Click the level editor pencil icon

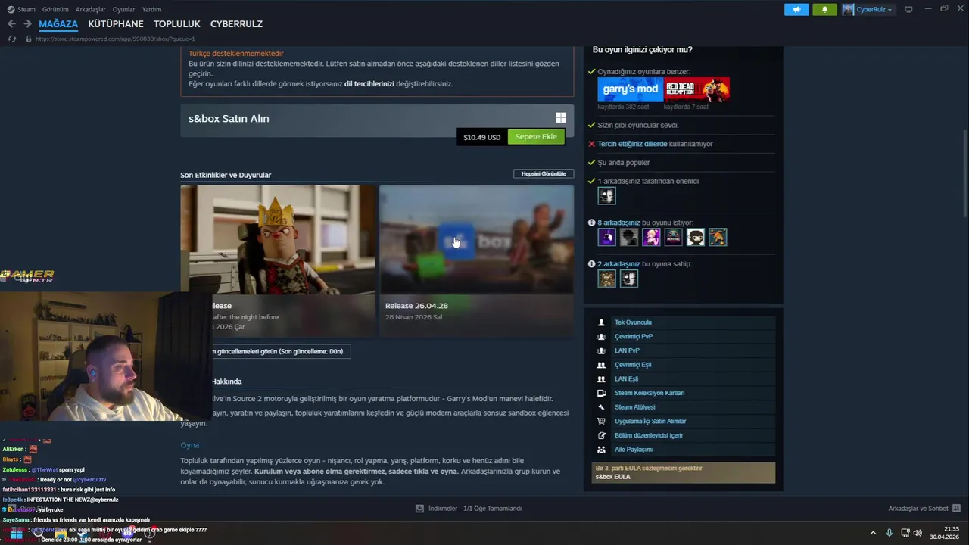click(601, 435)
